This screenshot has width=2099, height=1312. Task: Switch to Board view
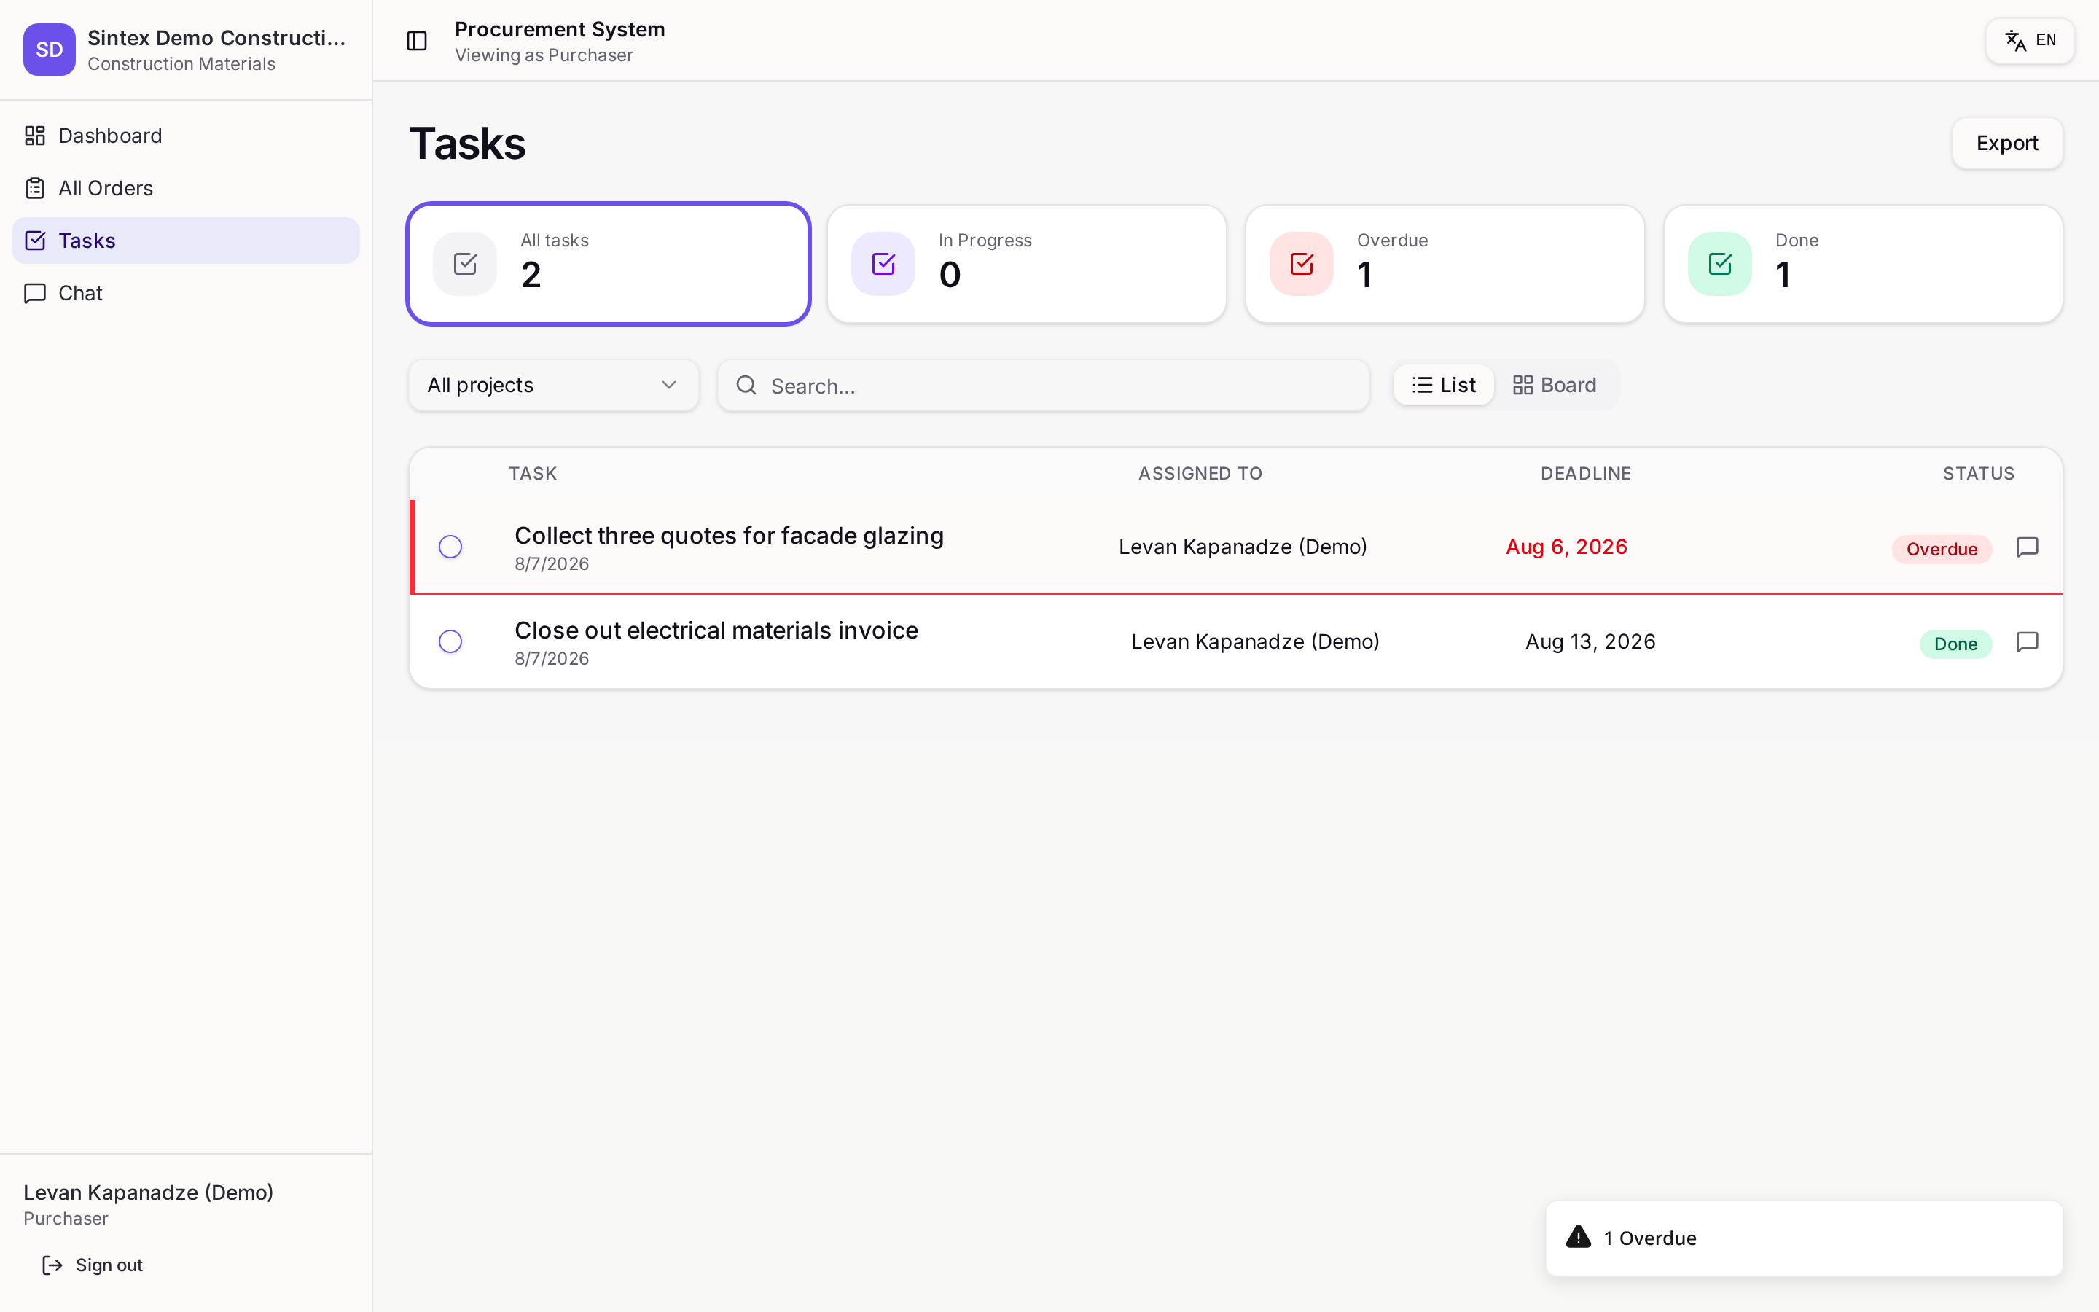[x=1555, y=386]
